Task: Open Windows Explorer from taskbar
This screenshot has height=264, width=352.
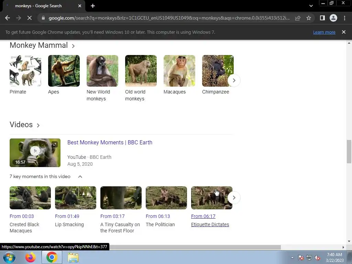Action: (x=74, y=257)
